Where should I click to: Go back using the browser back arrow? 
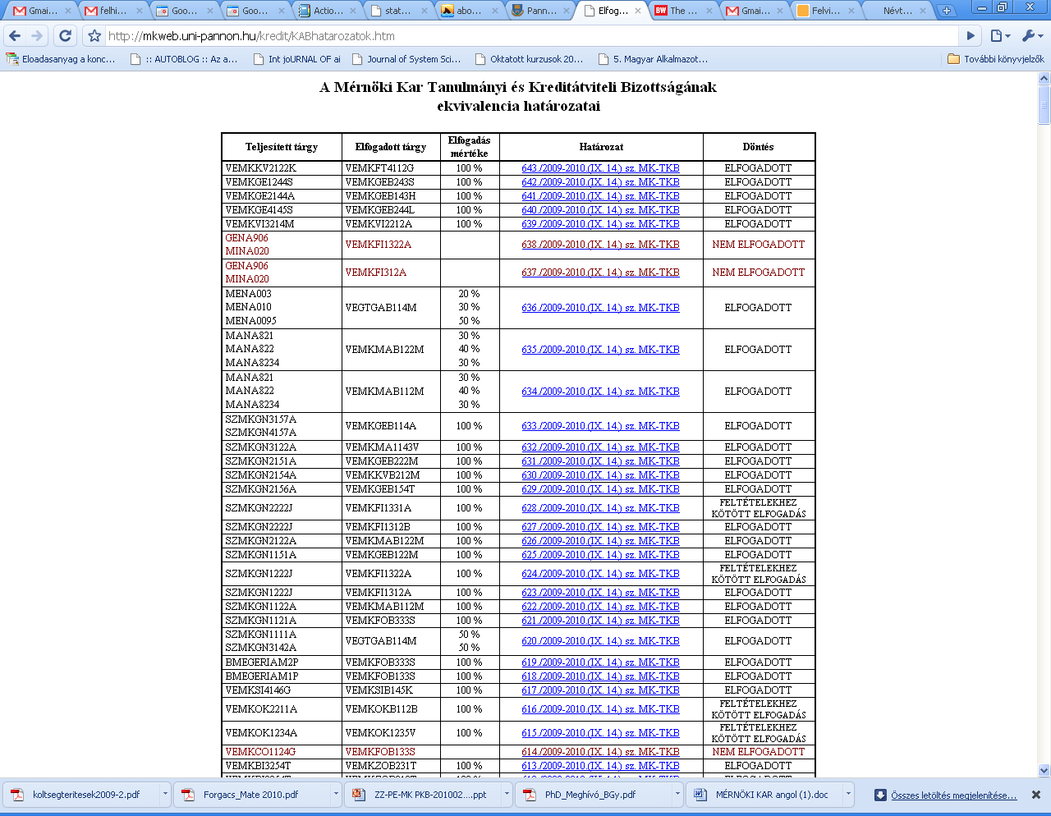click(x=14, y=36)
